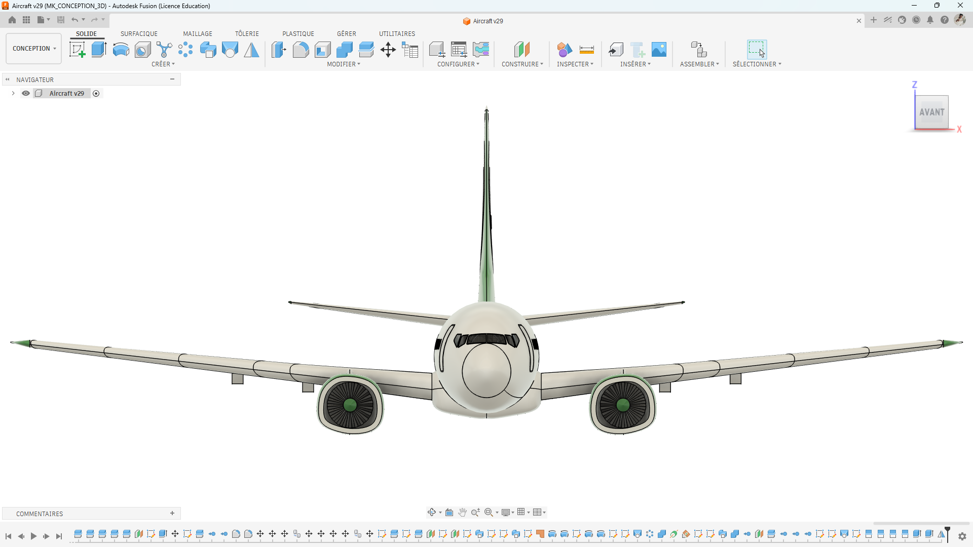Select the Press Pull tool
This screenshot has width=973, height=547.
pos(279,50)
